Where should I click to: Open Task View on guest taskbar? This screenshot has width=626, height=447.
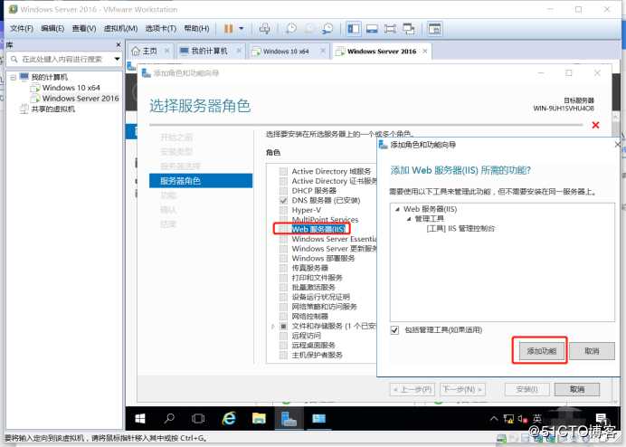198,419
